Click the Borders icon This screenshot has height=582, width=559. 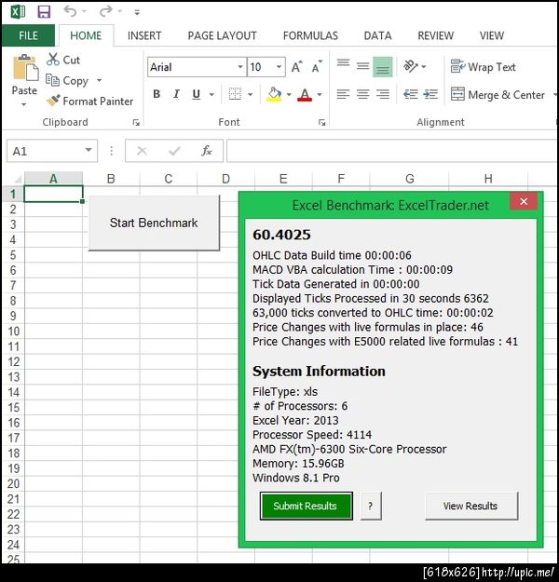click(x=235, y=94)
